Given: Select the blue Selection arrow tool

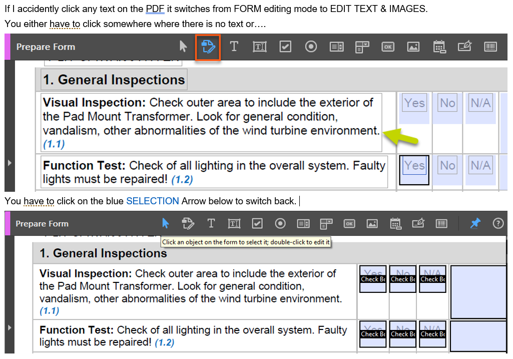Looking at the screenshot, I should click(x=165, y=223).
